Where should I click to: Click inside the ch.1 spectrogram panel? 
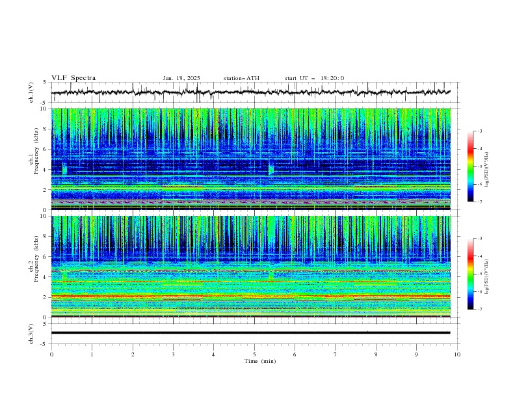pyautogui.click(x=251, y=159)
